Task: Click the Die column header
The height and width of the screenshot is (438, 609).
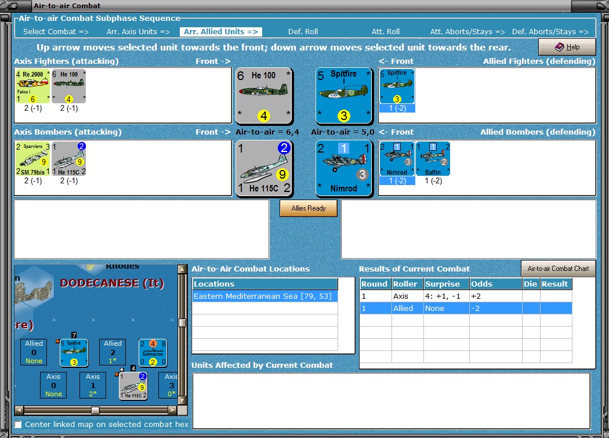Action: 531,284
